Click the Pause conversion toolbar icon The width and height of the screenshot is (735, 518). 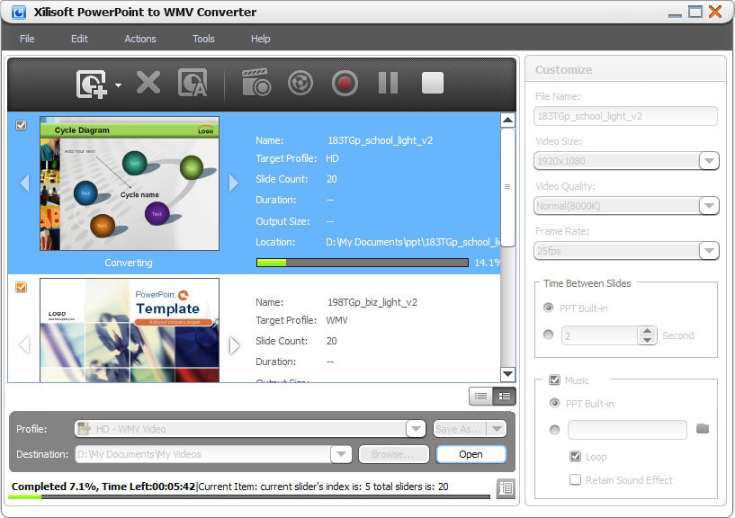[387, 83]
